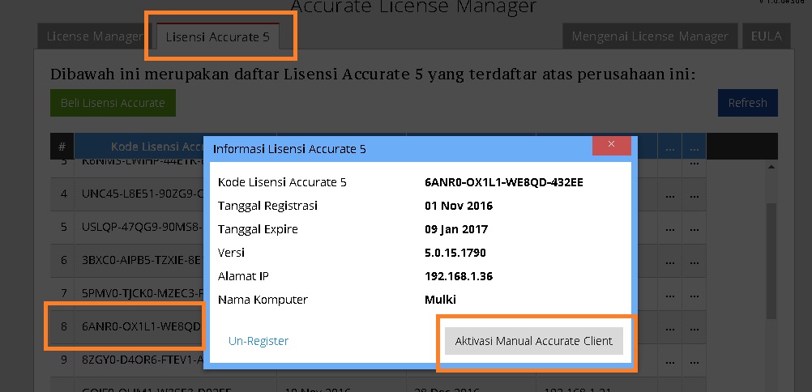Image resolution: width=812 pixels, height=392 pixels.
Task: Refresh the license list
Action: click(747, 103)
